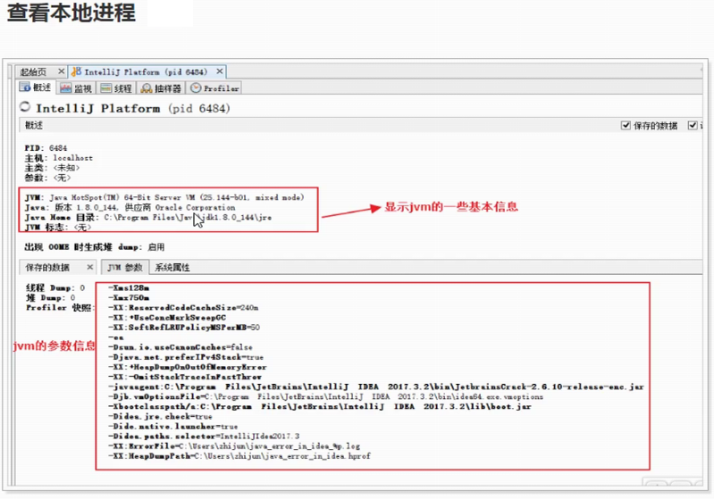The height and width of the screenshot is (499, 714).
Task: Open the 线程 threads tab
Action: point(116,88)
